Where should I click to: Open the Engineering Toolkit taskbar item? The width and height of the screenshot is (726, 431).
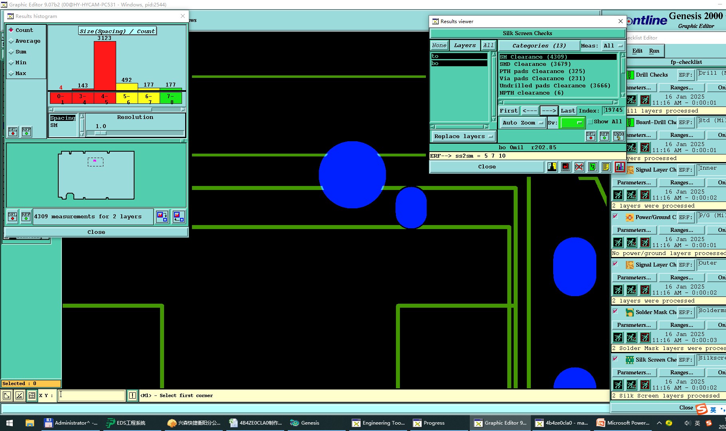378,423
